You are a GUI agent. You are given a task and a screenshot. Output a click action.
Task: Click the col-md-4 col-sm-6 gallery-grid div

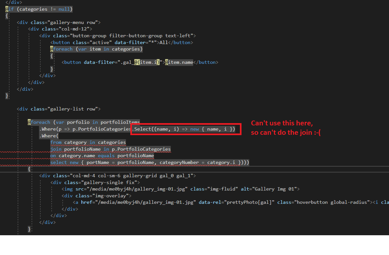tap(117, 176)
